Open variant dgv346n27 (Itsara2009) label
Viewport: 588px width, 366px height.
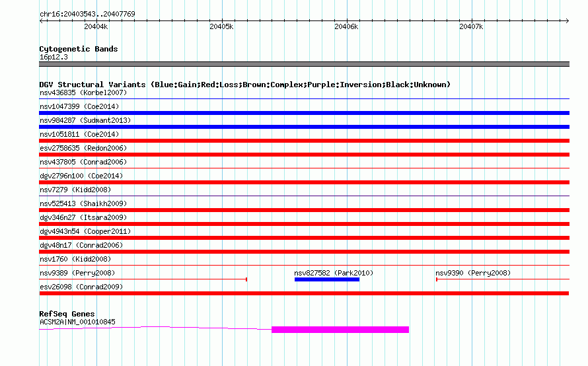click(x=83, y=217)
